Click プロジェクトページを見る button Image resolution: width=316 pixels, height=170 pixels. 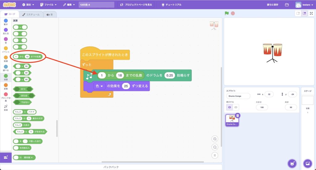[x=136, y=5]
